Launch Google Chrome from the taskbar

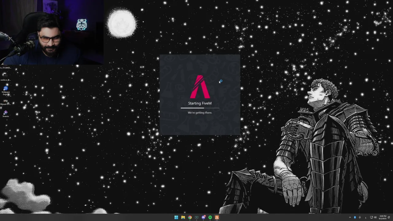click(x=190, y=217)
